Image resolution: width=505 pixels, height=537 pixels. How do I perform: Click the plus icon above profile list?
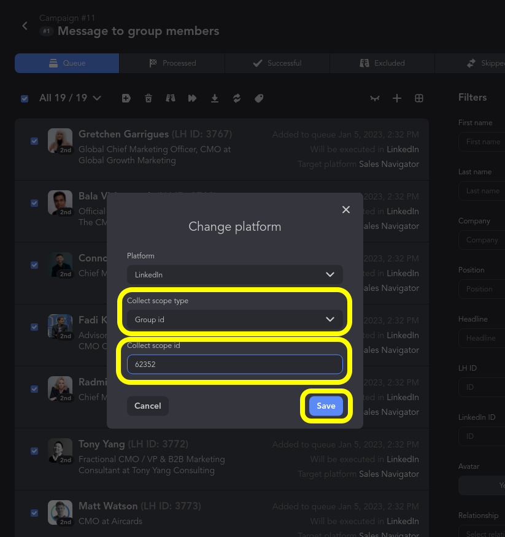point(397,98)
